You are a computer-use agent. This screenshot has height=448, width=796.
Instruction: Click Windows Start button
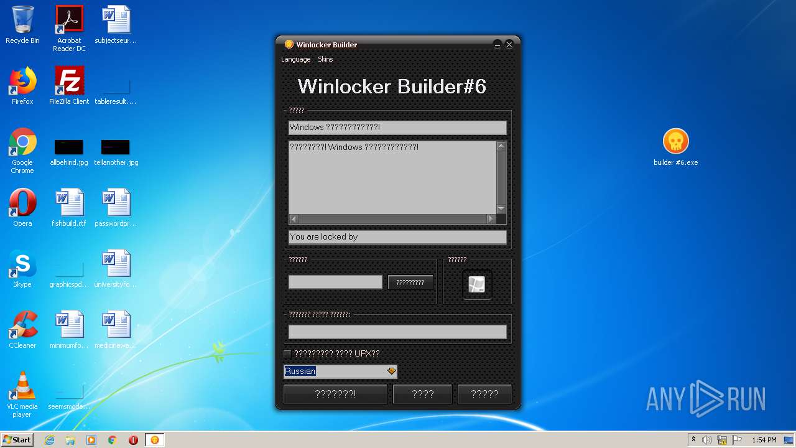point(17,440)
